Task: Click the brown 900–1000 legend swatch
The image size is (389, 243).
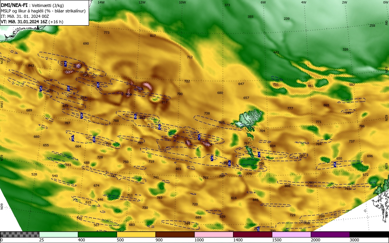Action: pos(175,234)
